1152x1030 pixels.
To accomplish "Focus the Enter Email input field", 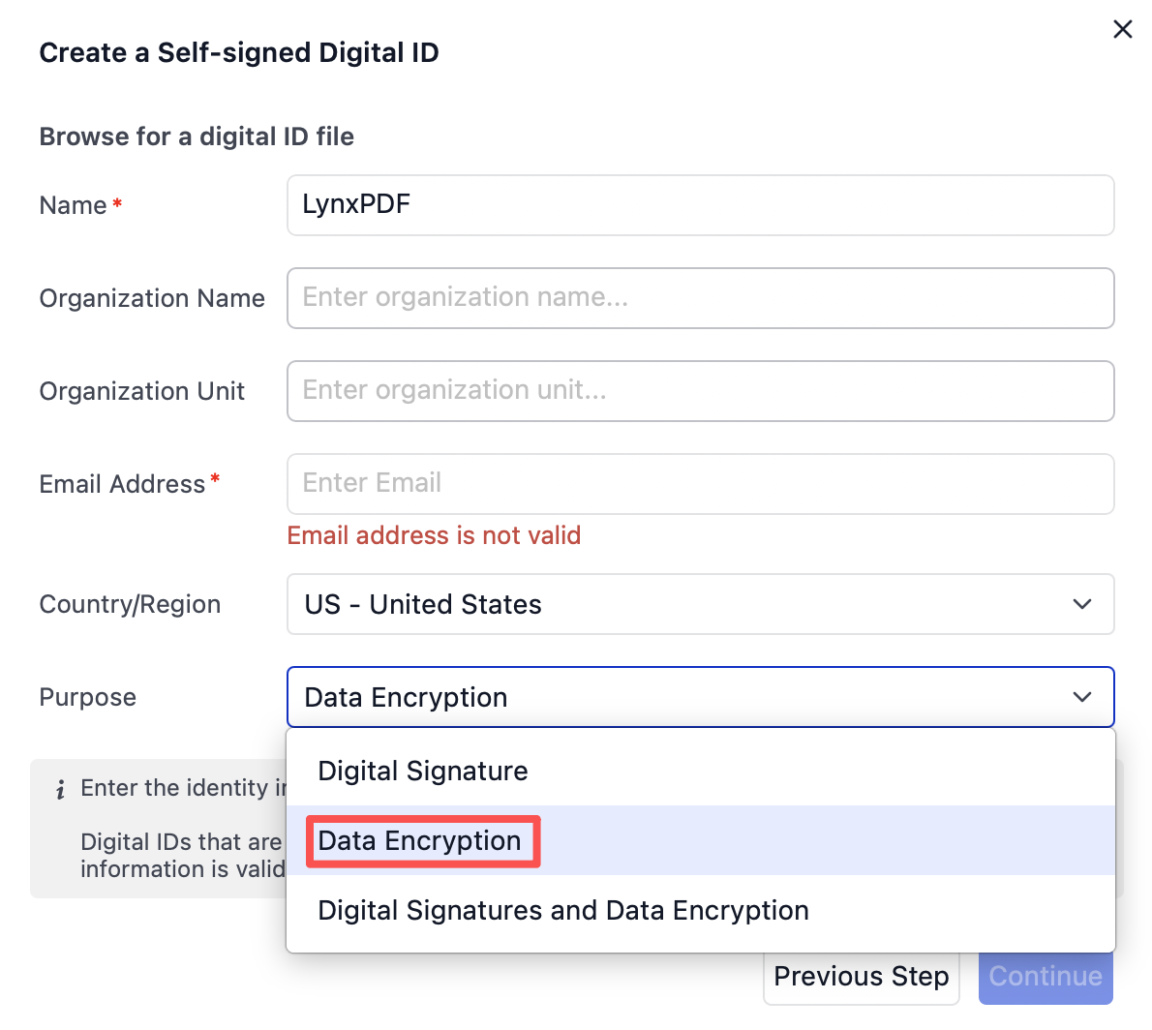I will (x=700, y=484).
